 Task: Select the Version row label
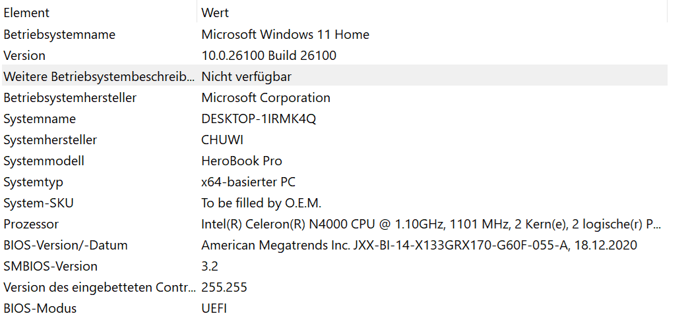pos(24,55)
